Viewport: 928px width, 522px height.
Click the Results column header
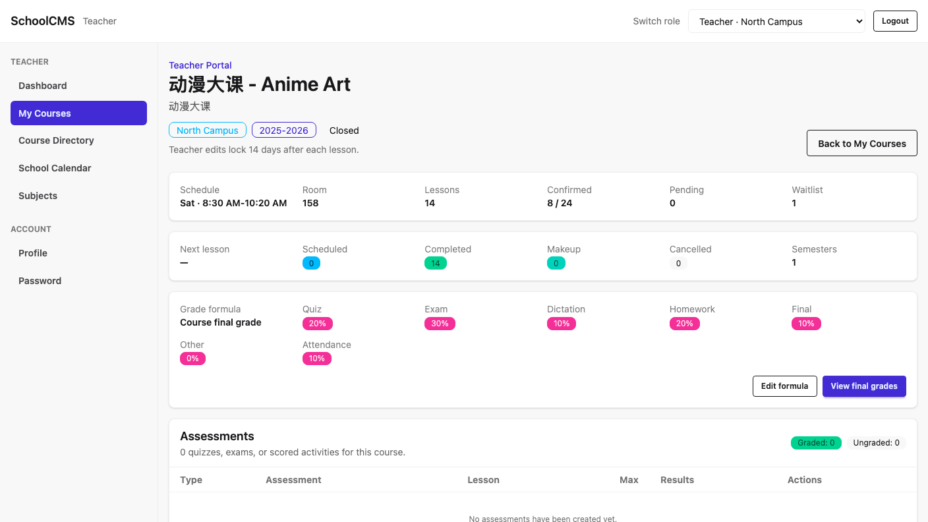pos(677,480)
